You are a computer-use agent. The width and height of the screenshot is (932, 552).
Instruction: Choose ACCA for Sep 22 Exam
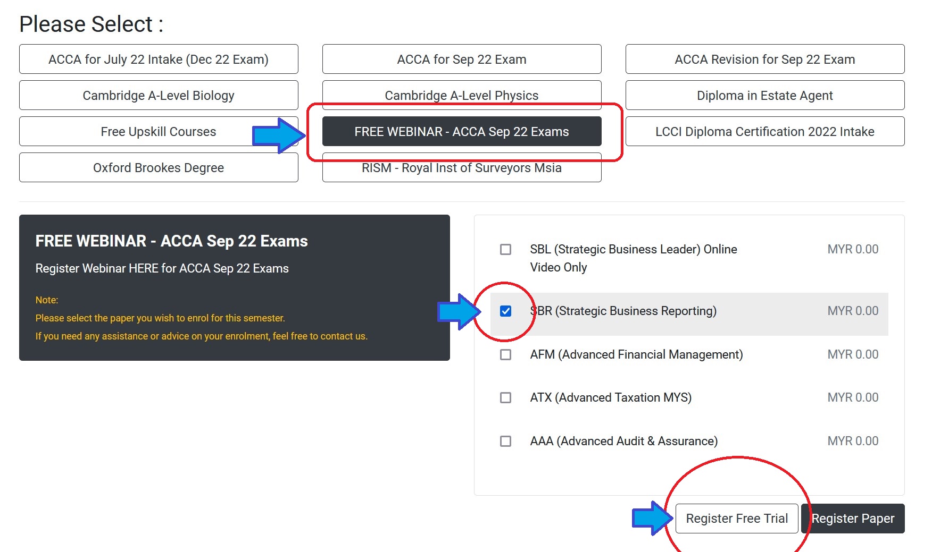tap(462, 59)
